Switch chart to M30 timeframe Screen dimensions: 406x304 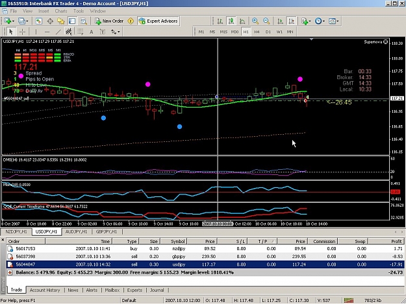235,32
